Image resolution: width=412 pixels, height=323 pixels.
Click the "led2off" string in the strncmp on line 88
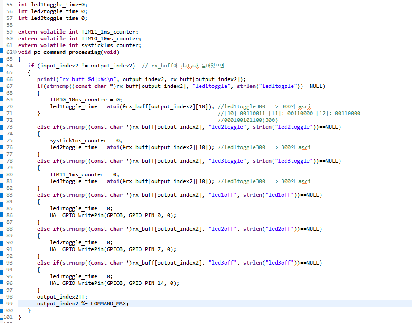coord(223,229)
